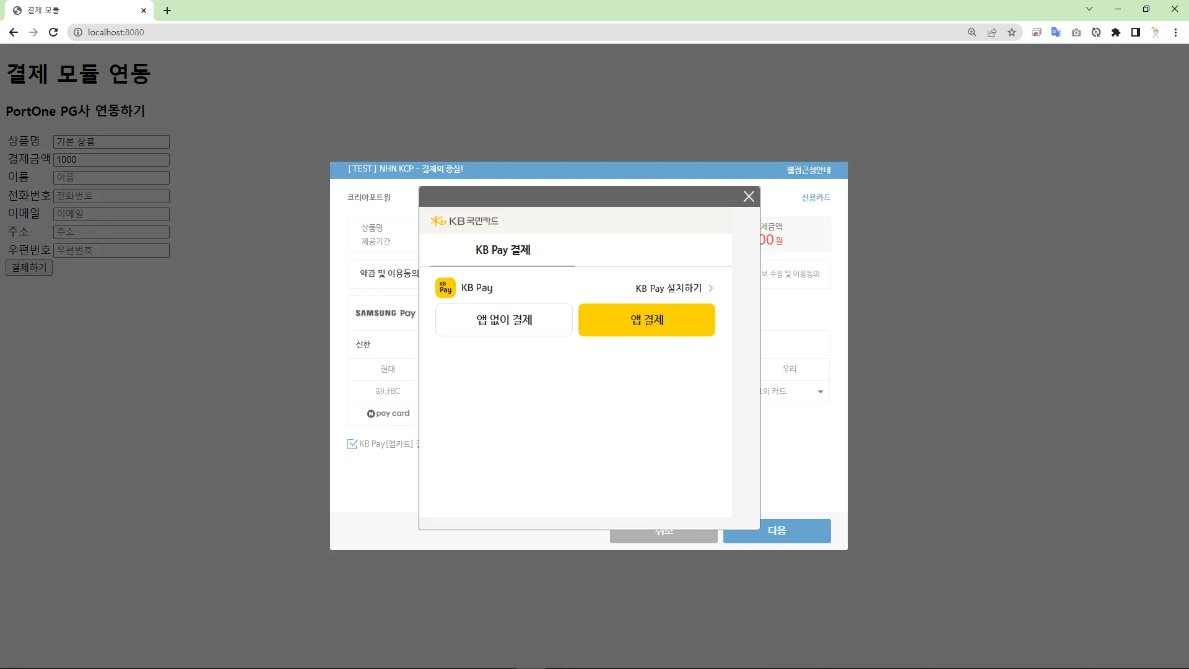Screen dimensions: 1189x669
Task: Expand the other cards dropdown arrow
Action: [821, 391]
